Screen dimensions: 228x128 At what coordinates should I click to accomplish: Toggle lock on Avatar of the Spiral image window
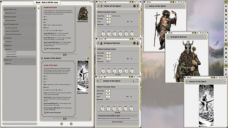point(214,77)
